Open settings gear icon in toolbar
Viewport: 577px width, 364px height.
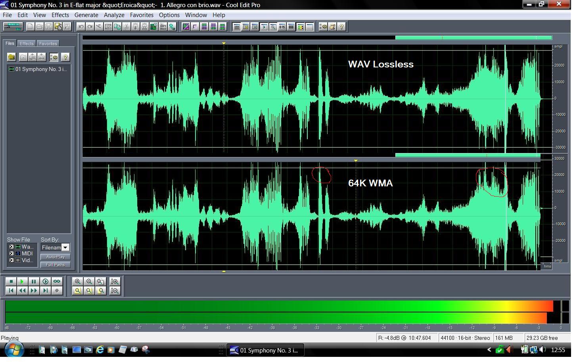pyautogui.click(x=324, y=27)
